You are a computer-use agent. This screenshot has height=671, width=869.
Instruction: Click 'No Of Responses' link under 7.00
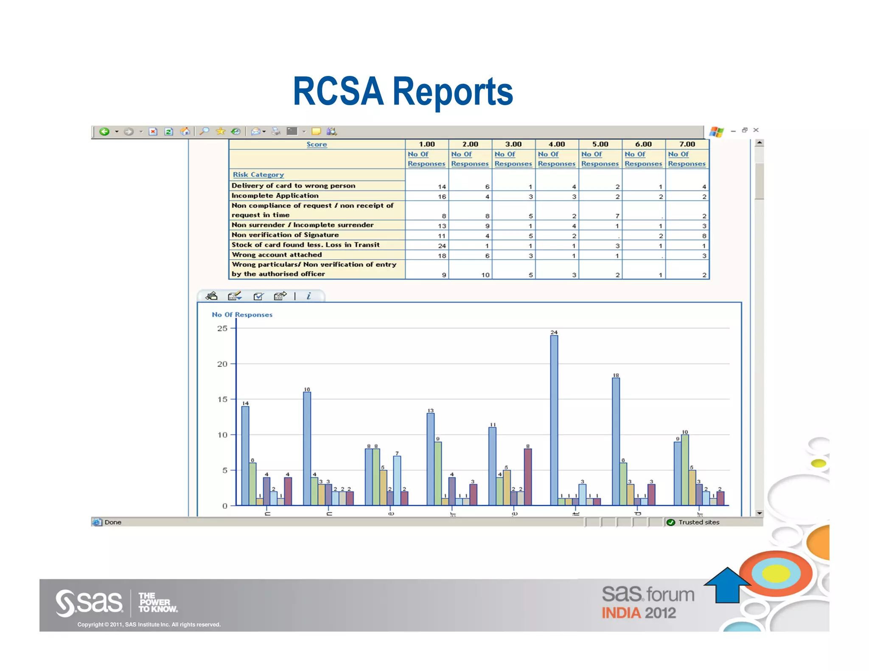tap(687, 159)
